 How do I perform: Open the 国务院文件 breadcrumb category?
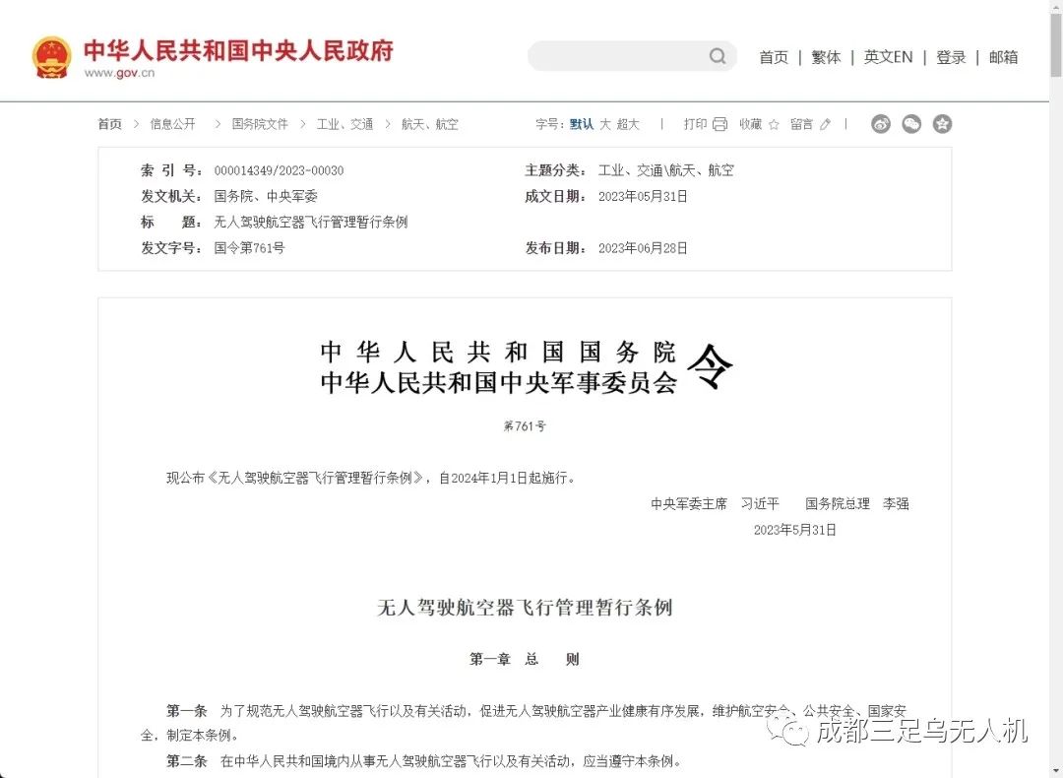[x=259, y=123]
